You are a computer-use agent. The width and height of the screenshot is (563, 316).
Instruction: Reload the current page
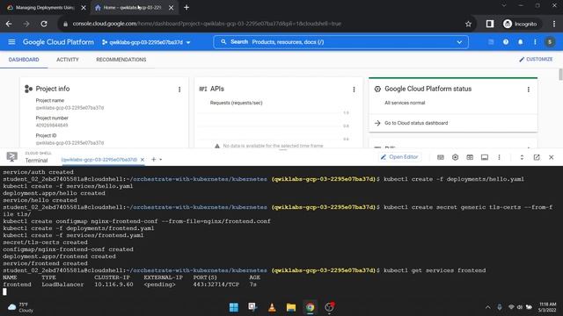click(44, 24)
